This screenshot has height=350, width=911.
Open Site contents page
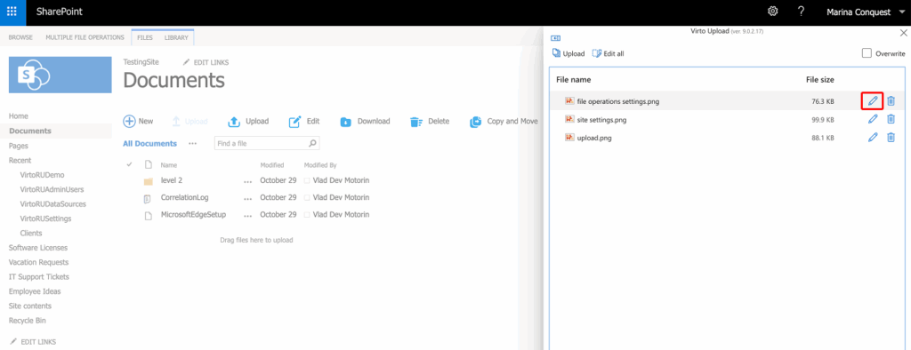pos(30,306)
